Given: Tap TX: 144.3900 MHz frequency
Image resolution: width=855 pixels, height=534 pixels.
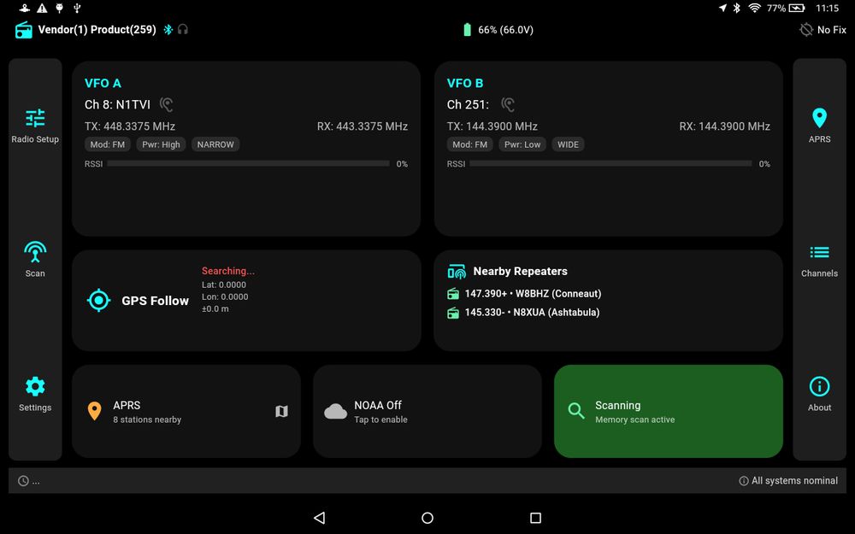Looking at the screenshot, I should coord(492,126).
